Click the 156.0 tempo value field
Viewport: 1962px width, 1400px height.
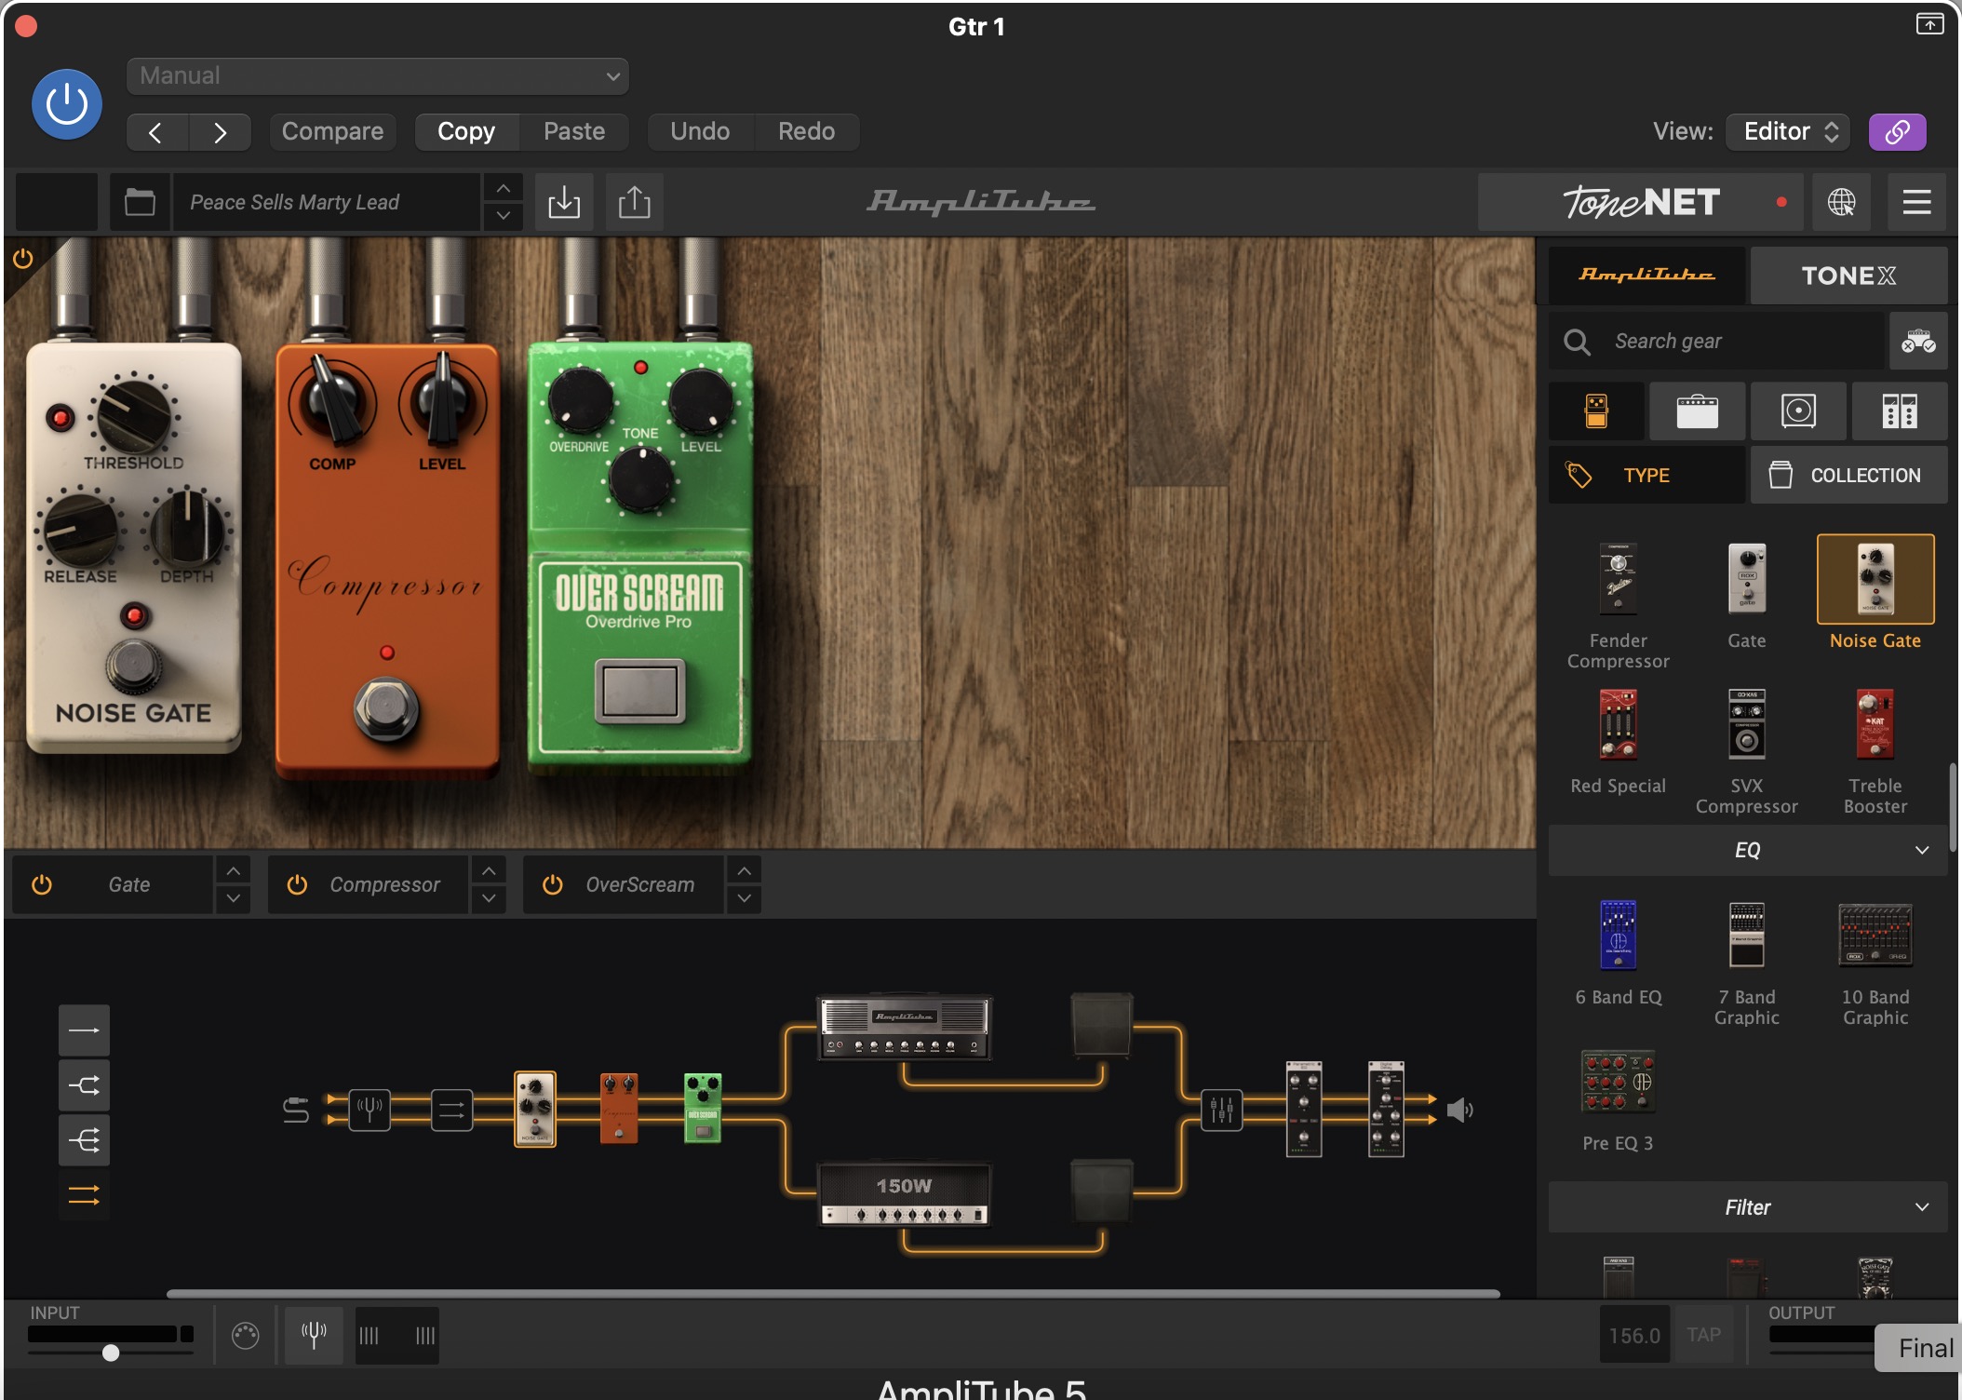[x=1634, y=1335]
